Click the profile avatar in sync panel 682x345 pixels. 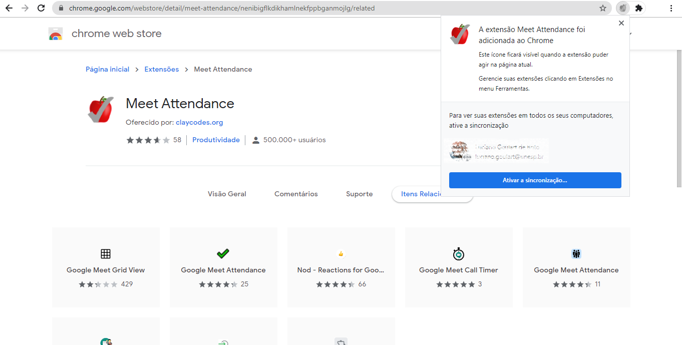click(x=459, y=151)
